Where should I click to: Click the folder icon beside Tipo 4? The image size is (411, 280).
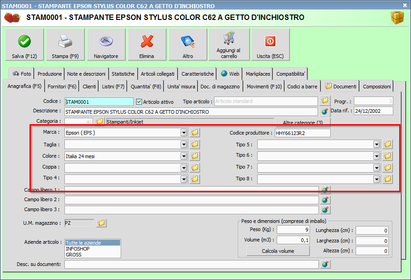(x=195, y=179)
